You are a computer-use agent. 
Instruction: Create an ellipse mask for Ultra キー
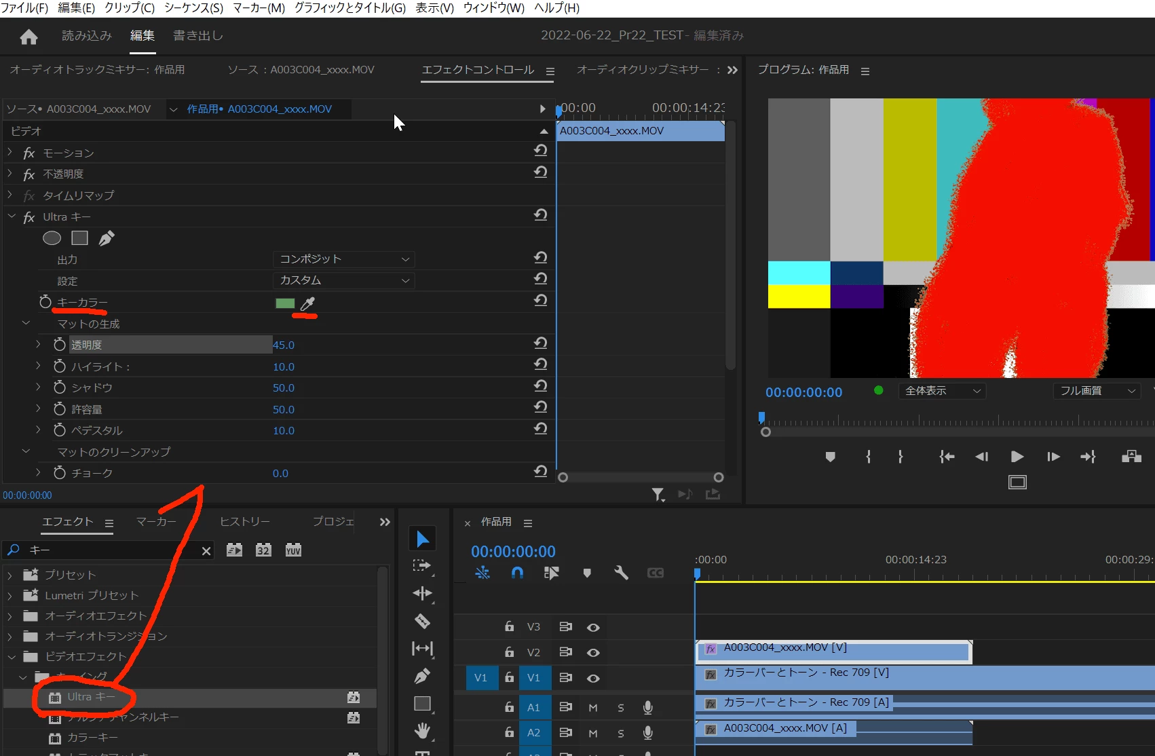point(52,238)
